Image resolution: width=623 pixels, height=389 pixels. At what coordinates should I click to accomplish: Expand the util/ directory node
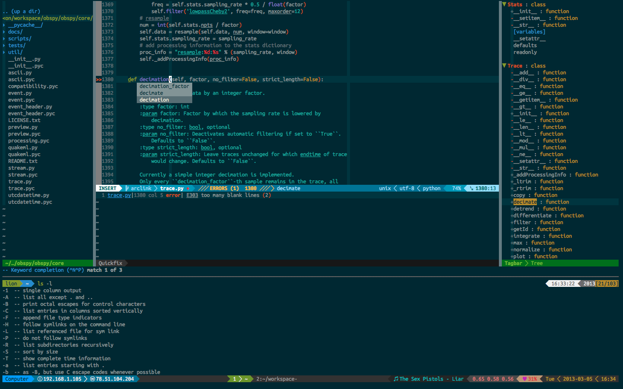point(4,52)
